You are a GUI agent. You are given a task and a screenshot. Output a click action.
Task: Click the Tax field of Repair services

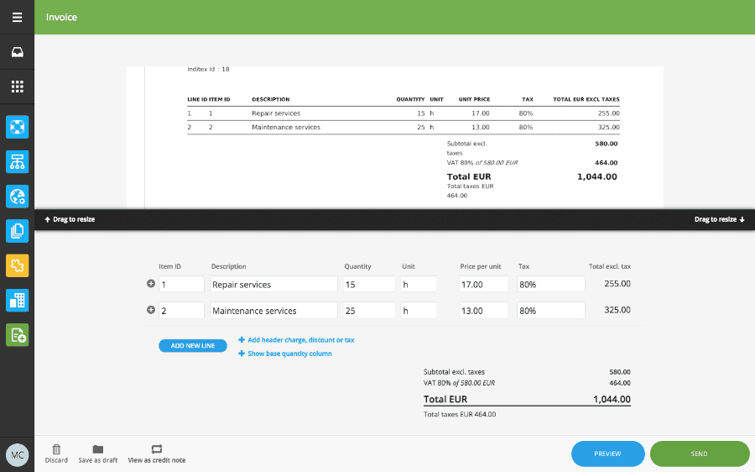click(x=551, y=284)
